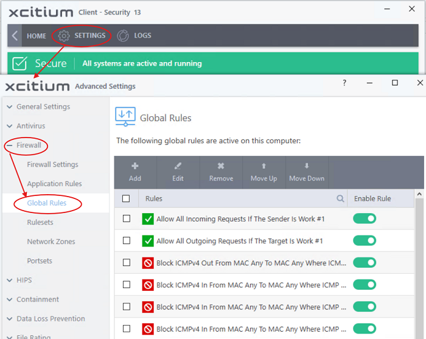Go to HOME in main window
426x339 pixels.
(x=37, y=36)
